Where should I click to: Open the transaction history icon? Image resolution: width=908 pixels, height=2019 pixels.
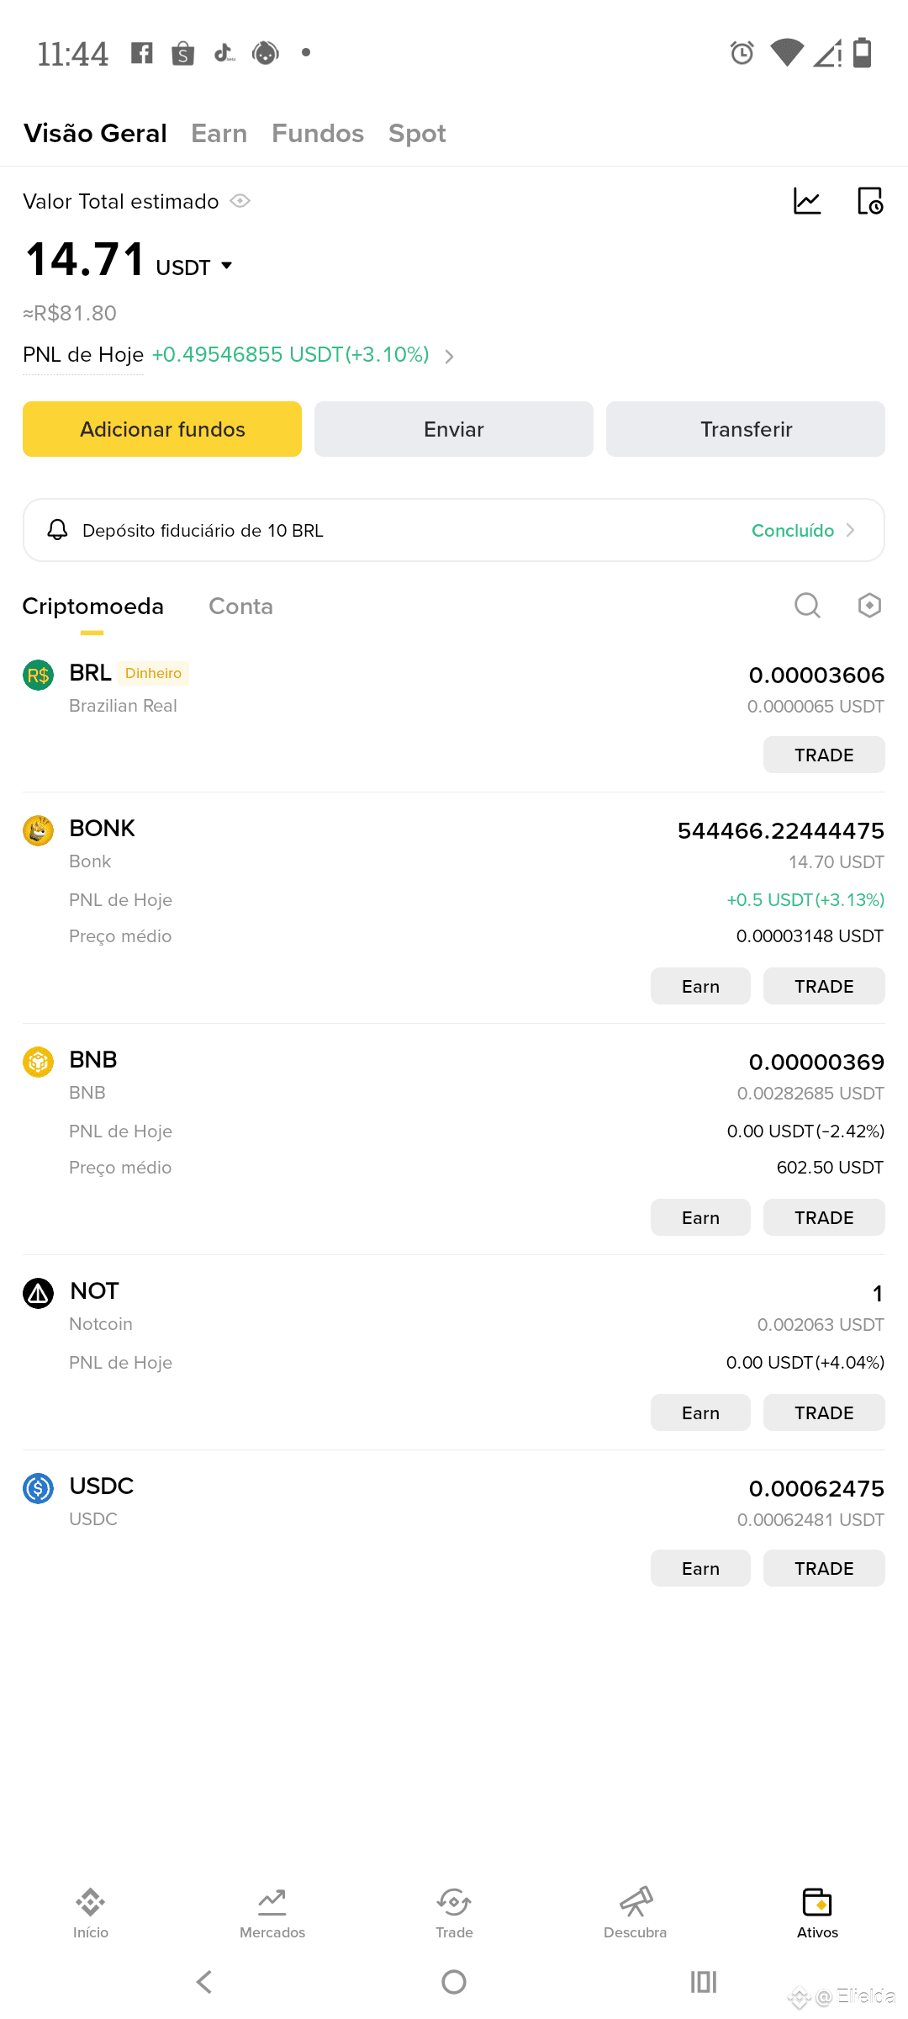click(869, 201)
